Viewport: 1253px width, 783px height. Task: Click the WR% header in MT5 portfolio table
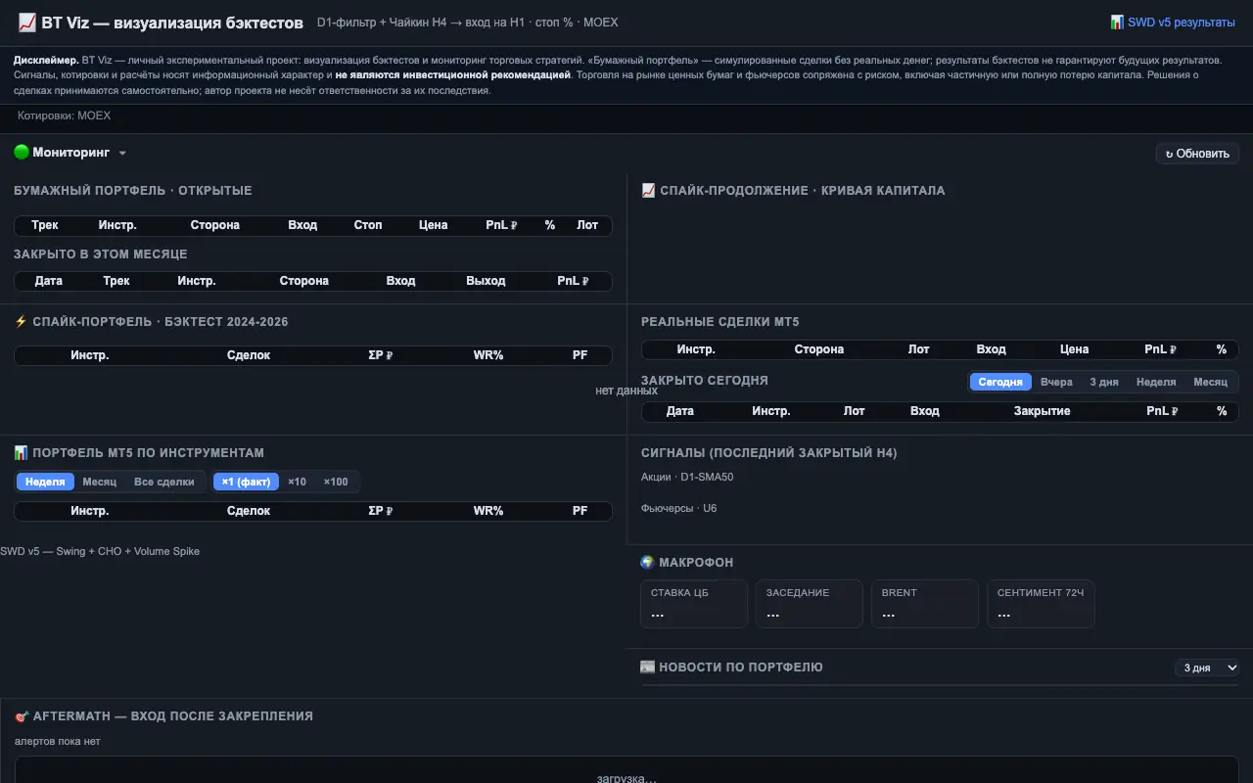pyautogui.click(x=488, y=511)
